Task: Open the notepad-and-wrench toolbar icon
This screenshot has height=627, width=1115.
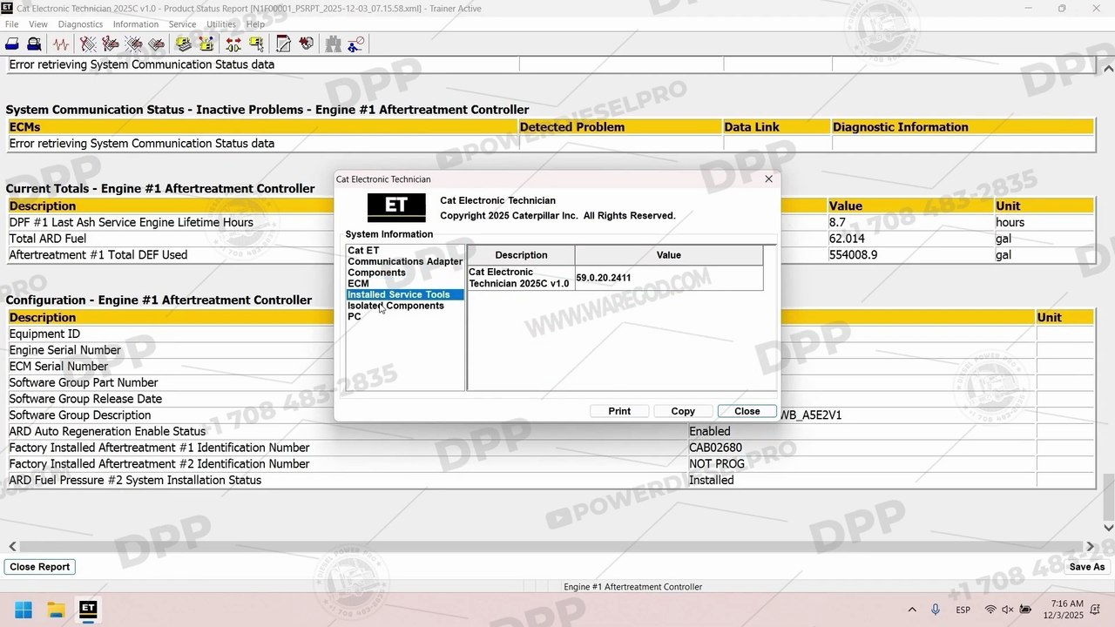Action: [x=283, y=44]
